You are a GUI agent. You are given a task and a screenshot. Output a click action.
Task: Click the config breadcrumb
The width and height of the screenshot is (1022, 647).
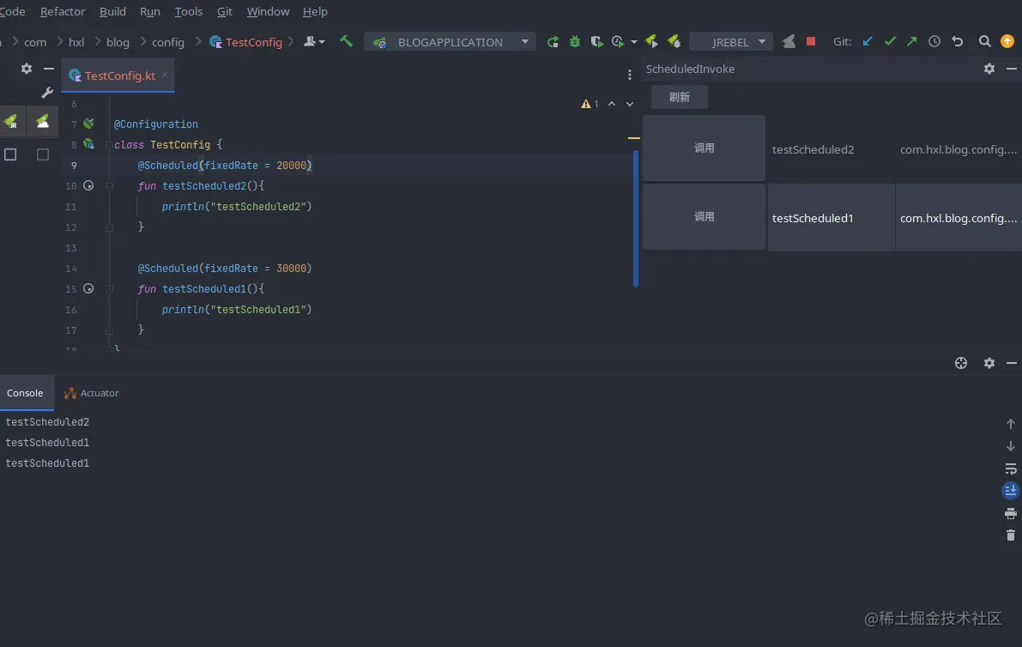[168, 42]
